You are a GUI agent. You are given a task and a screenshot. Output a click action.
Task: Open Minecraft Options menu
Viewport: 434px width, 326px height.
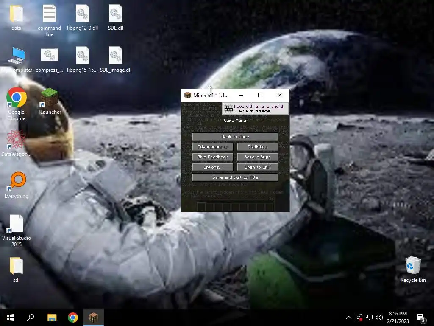coord(213,167)
